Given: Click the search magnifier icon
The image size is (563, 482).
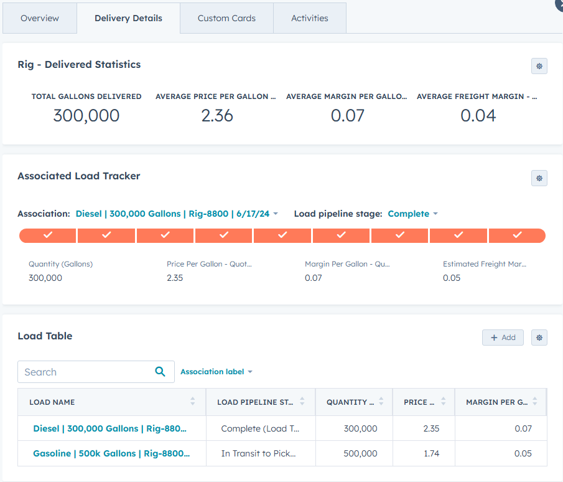Looking at the screenshot, I should click(160, 372).
